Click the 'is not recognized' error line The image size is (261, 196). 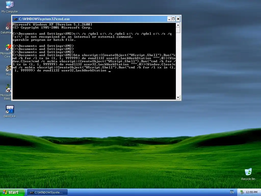point(73,37)
